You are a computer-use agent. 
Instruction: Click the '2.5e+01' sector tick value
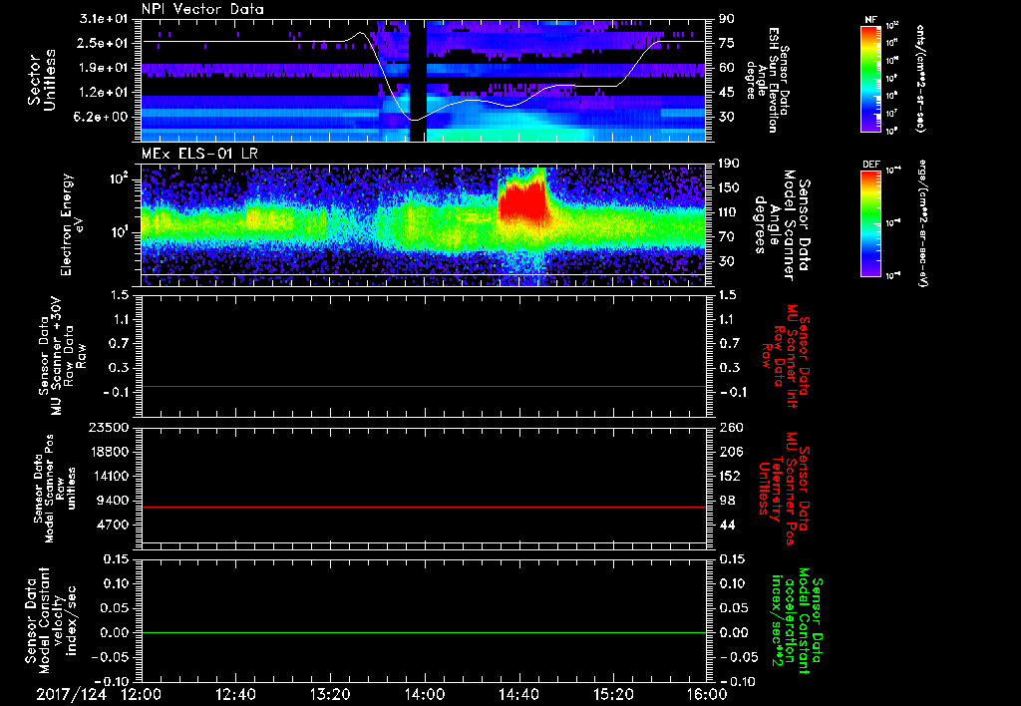coord(104,43)
